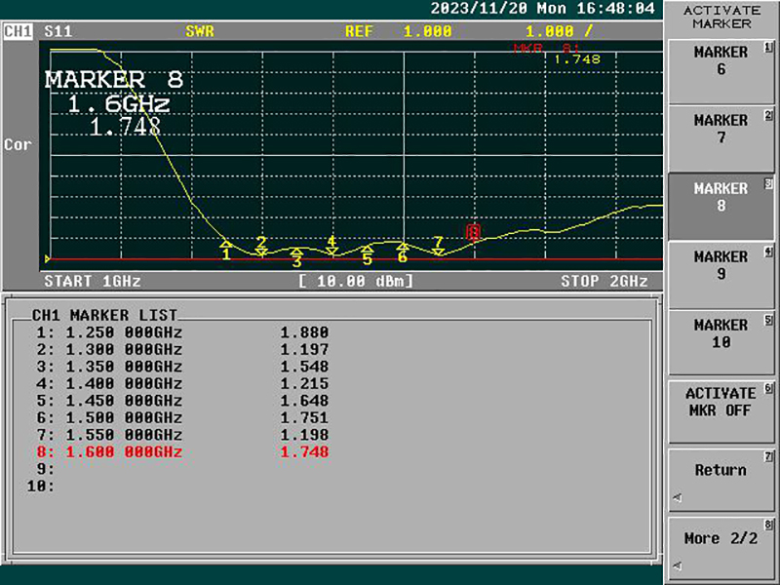This screenshot has width=780, height=585.
Task: Select marker 2 triangle on the trace
Action: pos(261,253)
